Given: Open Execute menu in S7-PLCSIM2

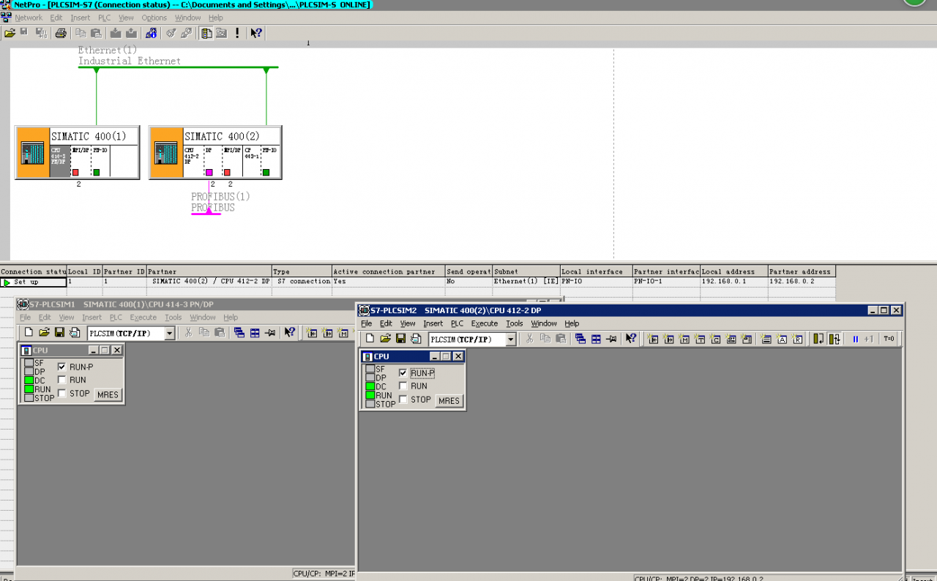Looking at the screenshot, I should coord(484,323).
